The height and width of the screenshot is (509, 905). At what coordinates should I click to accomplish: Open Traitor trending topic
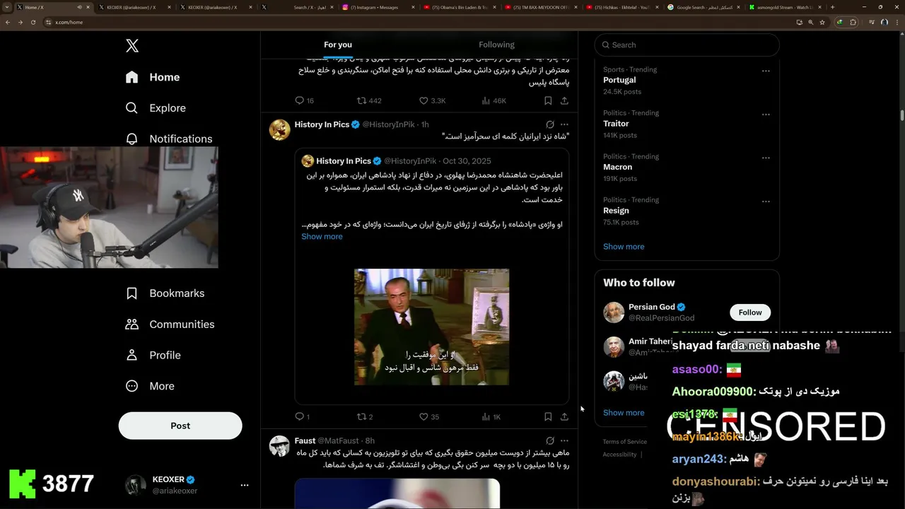616,124
